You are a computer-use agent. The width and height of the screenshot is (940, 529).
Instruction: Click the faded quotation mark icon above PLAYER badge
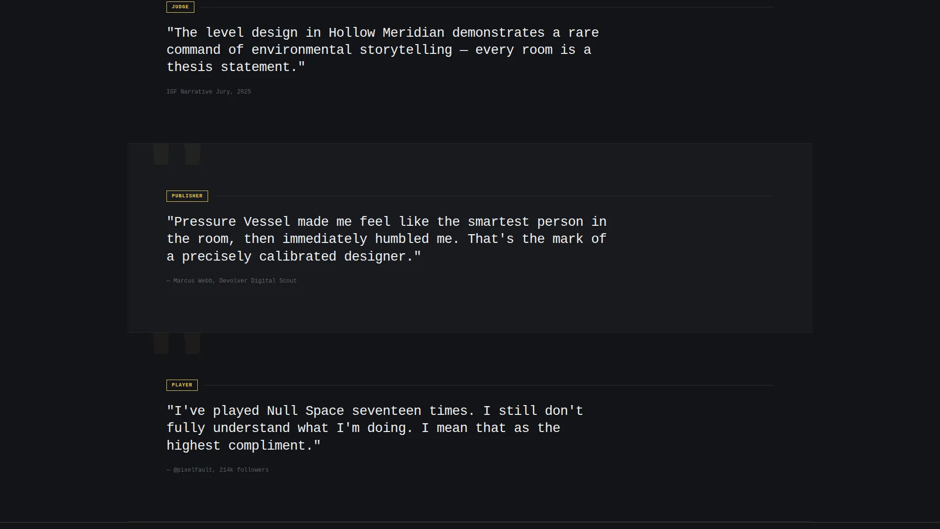pyautogui.click(x=177, y=343)
